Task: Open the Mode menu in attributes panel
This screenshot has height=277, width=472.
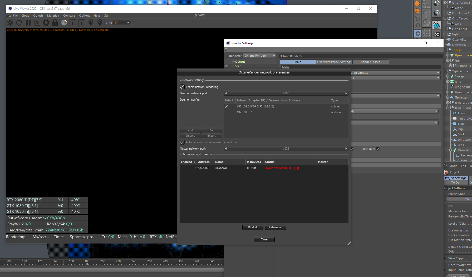Action: click(x=453, y=166)
